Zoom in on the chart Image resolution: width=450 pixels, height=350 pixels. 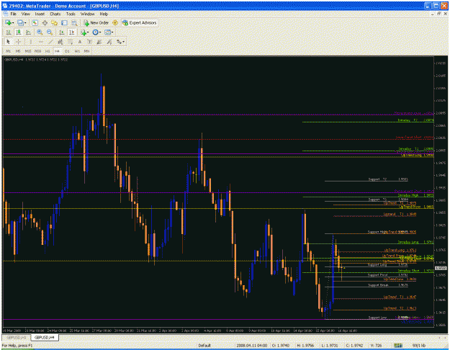40,32
